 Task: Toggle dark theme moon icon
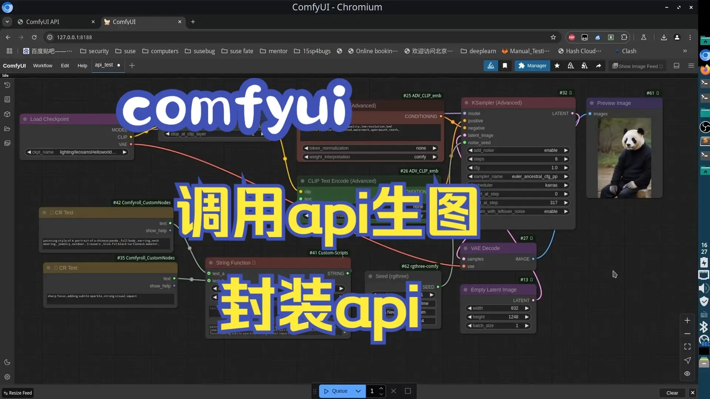[7, 362]
